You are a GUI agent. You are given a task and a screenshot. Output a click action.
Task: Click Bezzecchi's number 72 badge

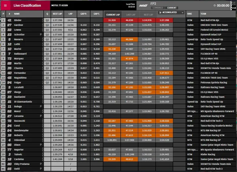point(9,121)
